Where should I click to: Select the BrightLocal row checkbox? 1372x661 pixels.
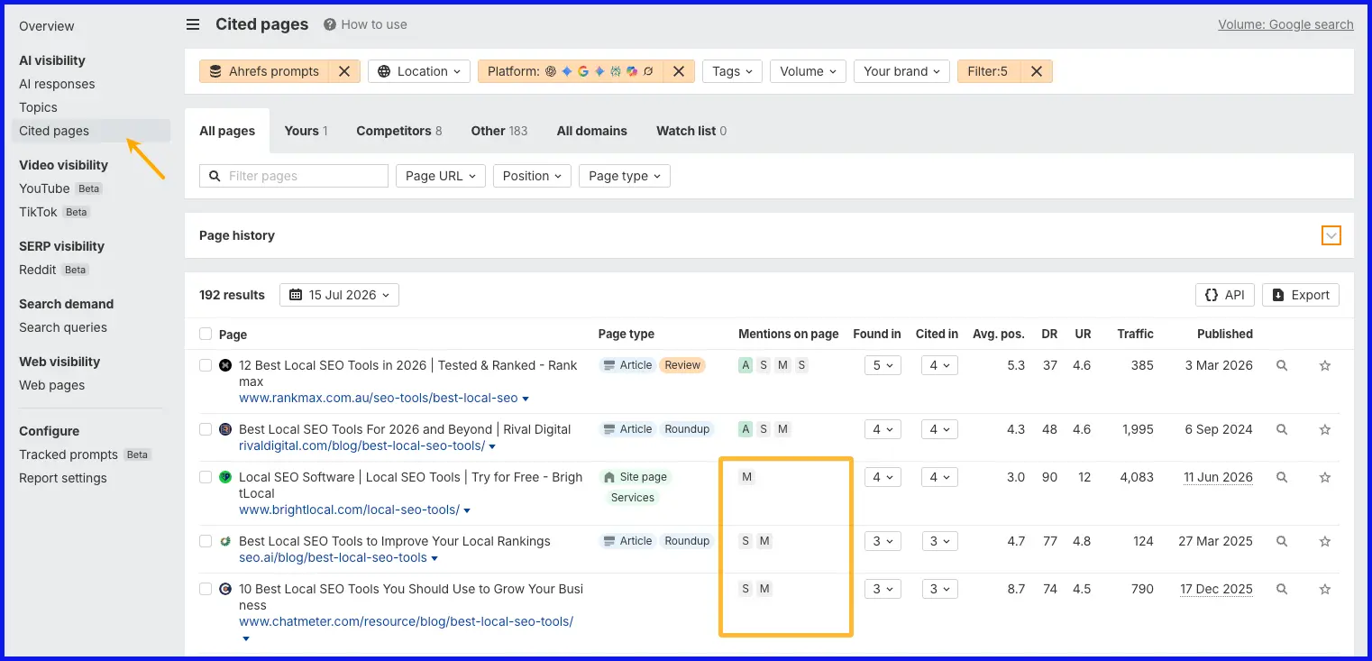206,477
